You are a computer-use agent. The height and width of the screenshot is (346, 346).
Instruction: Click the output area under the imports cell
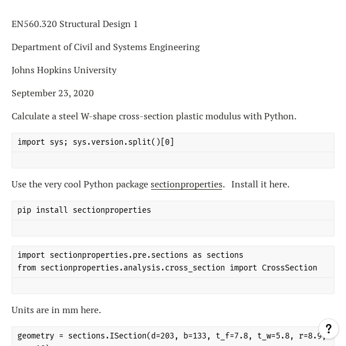173,285
